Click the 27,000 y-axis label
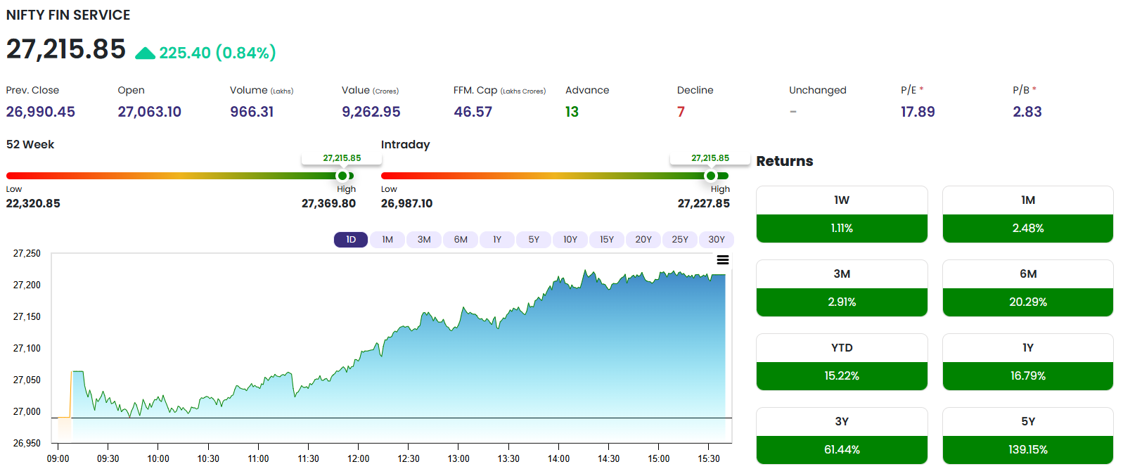This screenshot has width=1123, height=476. pyautogui.click(x=27, y=411)
